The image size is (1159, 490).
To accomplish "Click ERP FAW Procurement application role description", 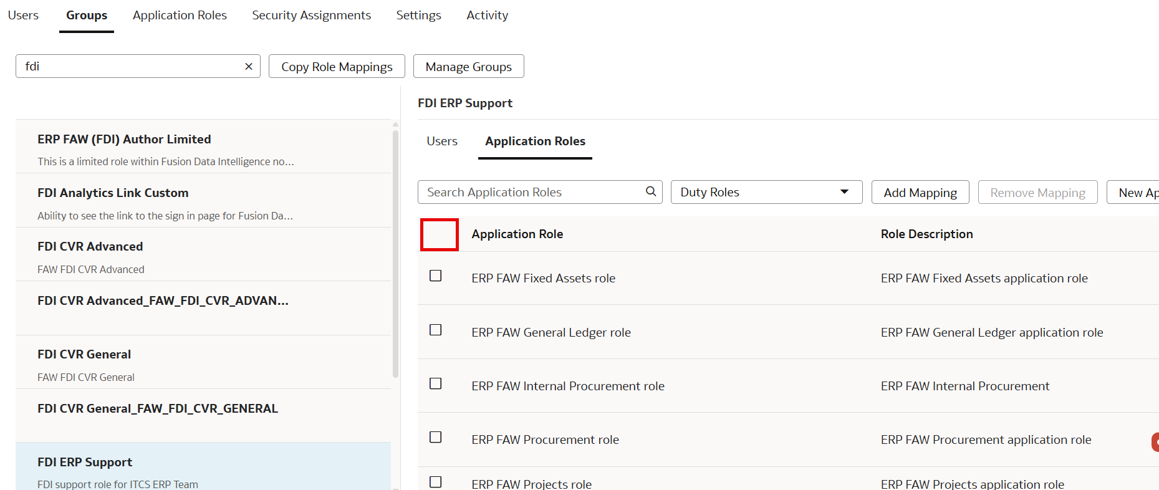I will [986, 440].
